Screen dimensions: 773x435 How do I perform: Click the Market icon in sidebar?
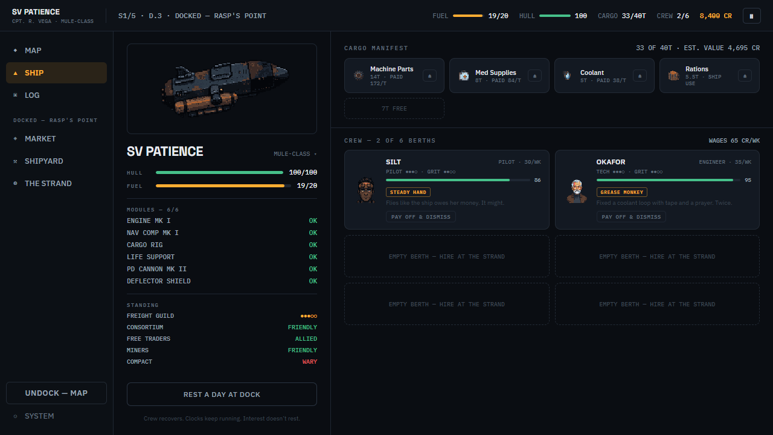15,139
